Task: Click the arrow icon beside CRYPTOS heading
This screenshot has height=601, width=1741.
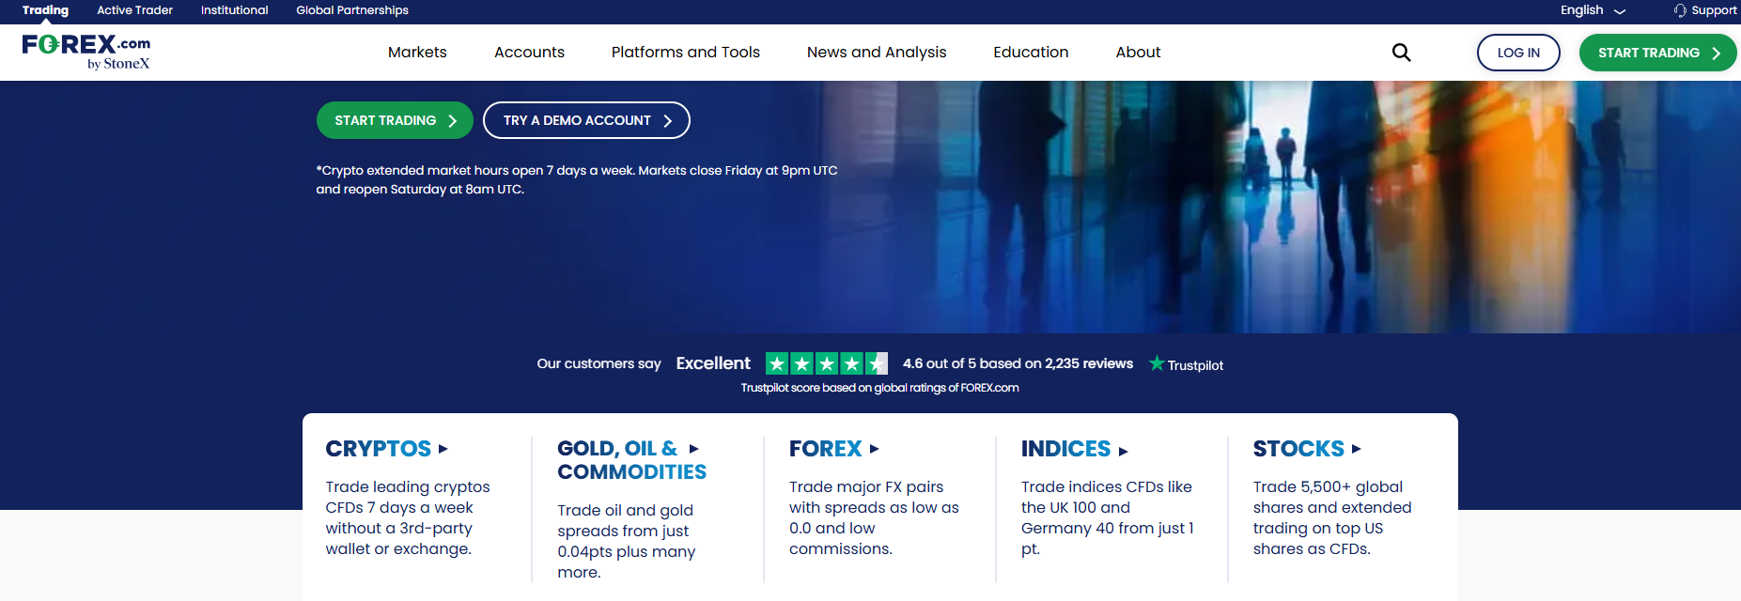Action: click(x=443, y=449)
